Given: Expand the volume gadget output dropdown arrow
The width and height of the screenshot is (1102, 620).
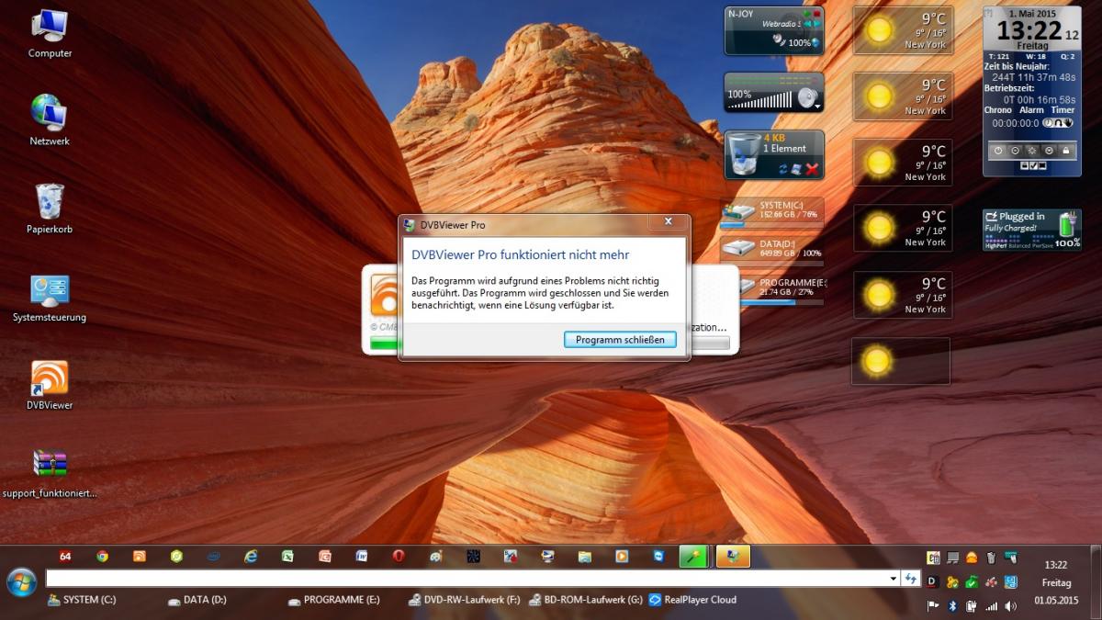Looking at the screenshot, I should [x=817, y=106].
